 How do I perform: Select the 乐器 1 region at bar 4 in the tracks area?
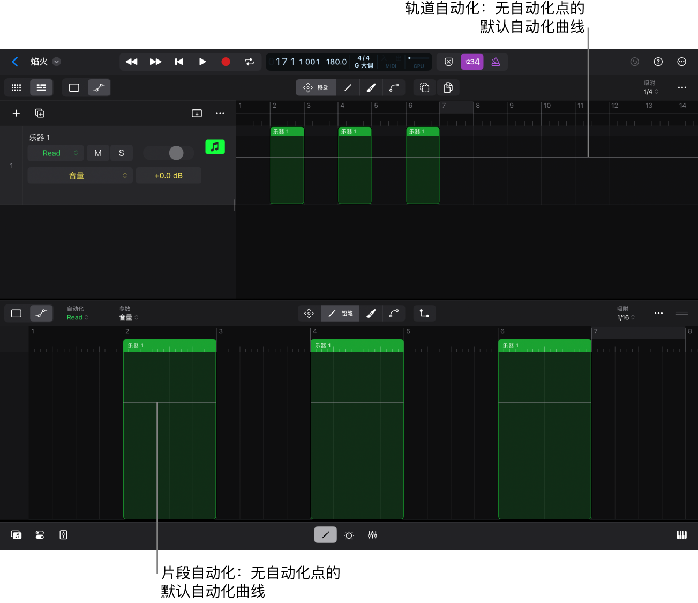355,166
